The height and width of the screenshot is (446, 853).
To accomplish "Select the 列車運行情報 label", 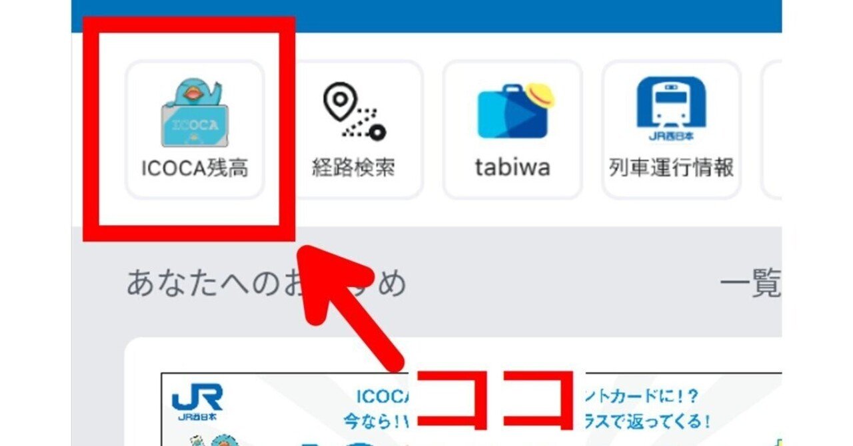I will [671, 168].
